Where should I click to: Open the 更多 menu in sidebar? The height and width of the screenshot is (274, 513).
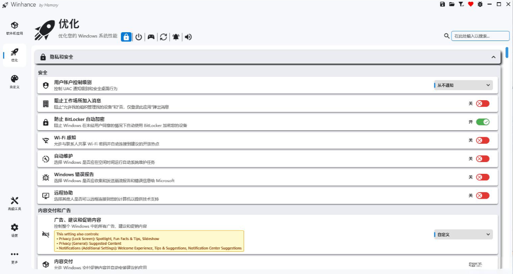point(14,257)
